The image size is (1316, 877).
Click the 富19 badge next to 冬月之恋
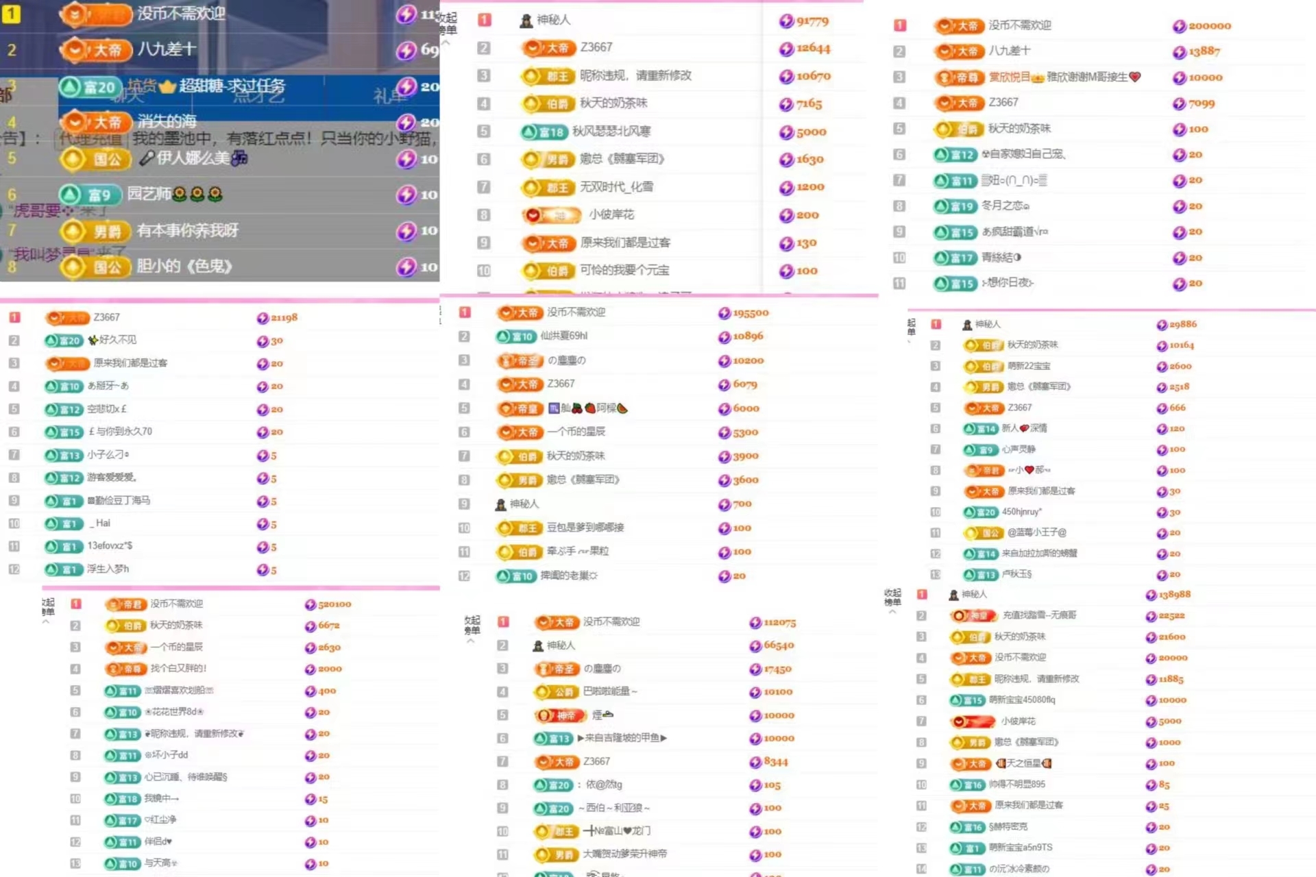pyautogui.click(x=955, y=206)
